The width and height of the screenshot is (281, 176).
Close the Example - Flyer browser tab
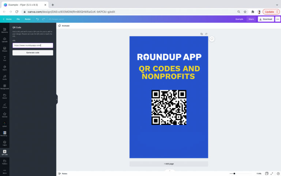(45, 5)
